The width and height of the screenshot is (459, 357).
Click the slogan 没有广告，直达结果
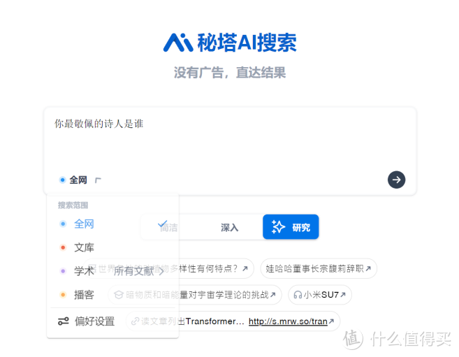click(230, 73)
